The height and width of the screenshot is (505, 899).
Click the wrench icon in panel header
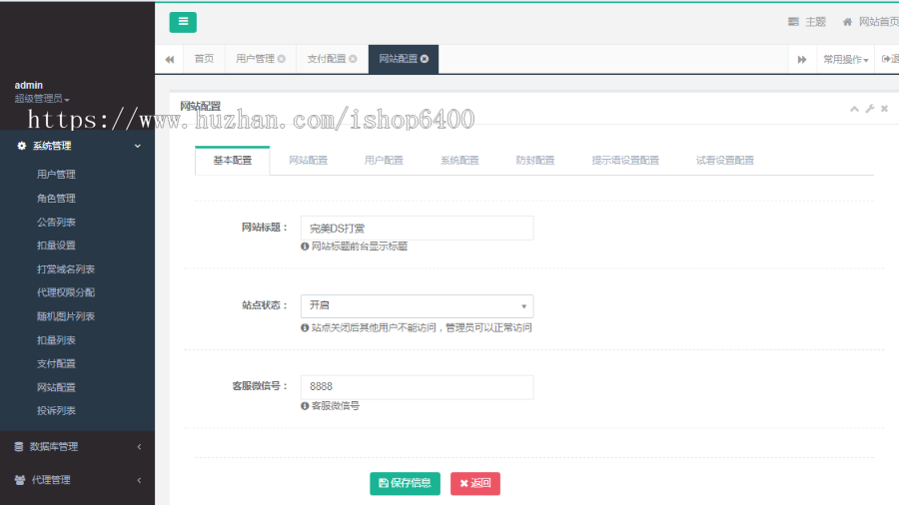point(870,108)
